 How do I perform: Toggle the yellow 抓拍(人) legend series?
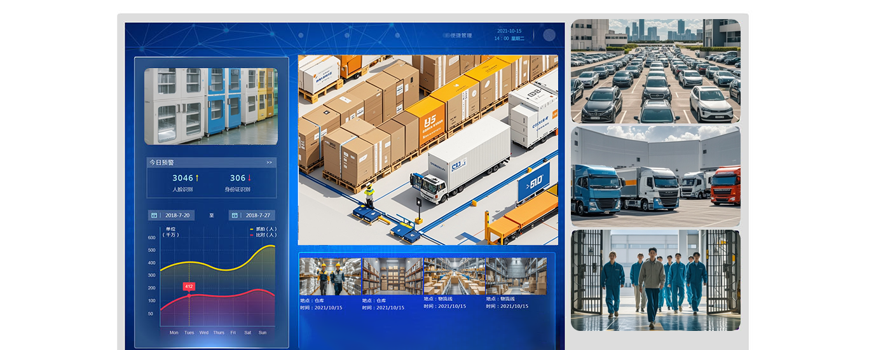tap(263, 229)
